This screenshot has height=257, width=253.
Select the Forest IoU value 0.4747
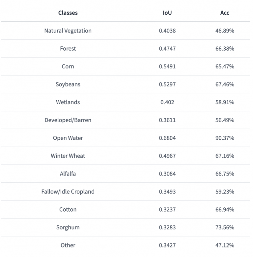tap(167, 49)
